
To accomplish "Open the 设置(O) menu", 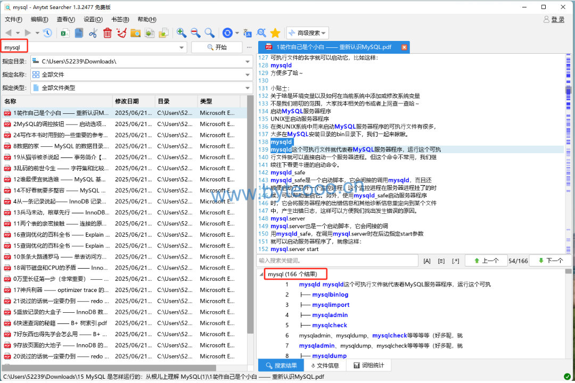I will pyautogui.click(x=93, y=20).
